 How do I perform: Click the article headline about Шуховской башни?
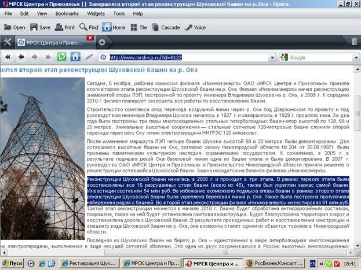coord(99,70)
